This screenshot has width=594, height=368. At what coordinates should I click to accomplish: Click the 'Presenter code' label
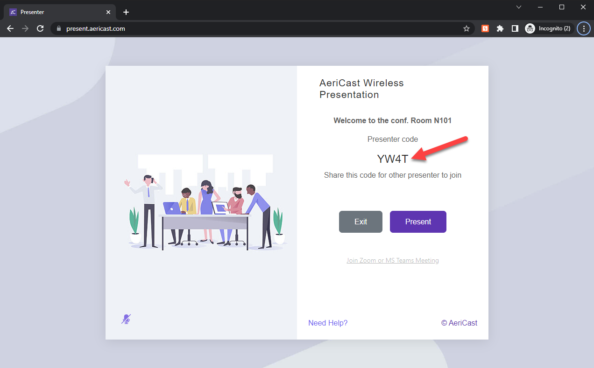[393, 139]
